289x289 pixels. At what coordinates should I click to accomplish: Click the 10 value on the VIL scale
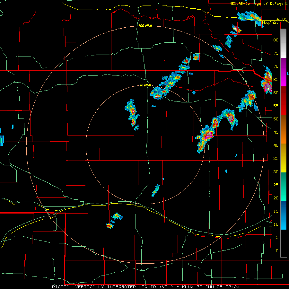click(276, 224)
